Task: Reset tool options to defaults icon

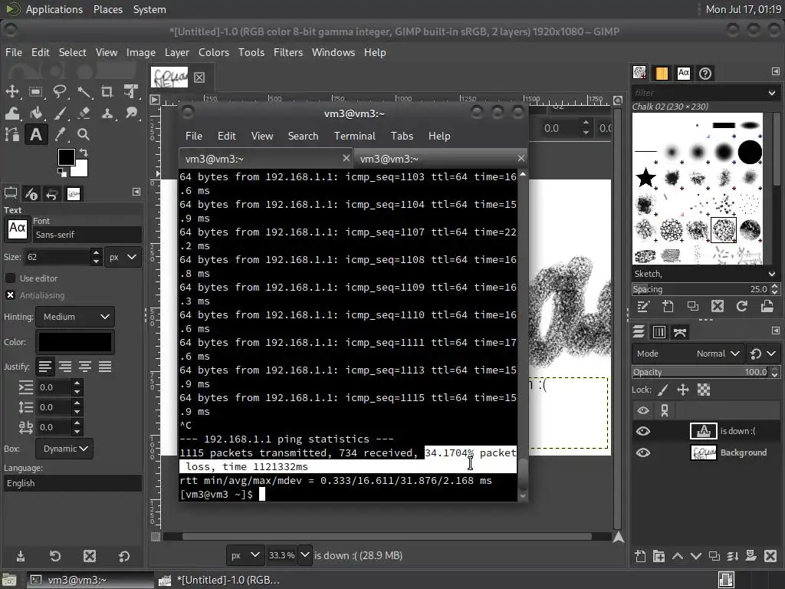Action: 124,556
